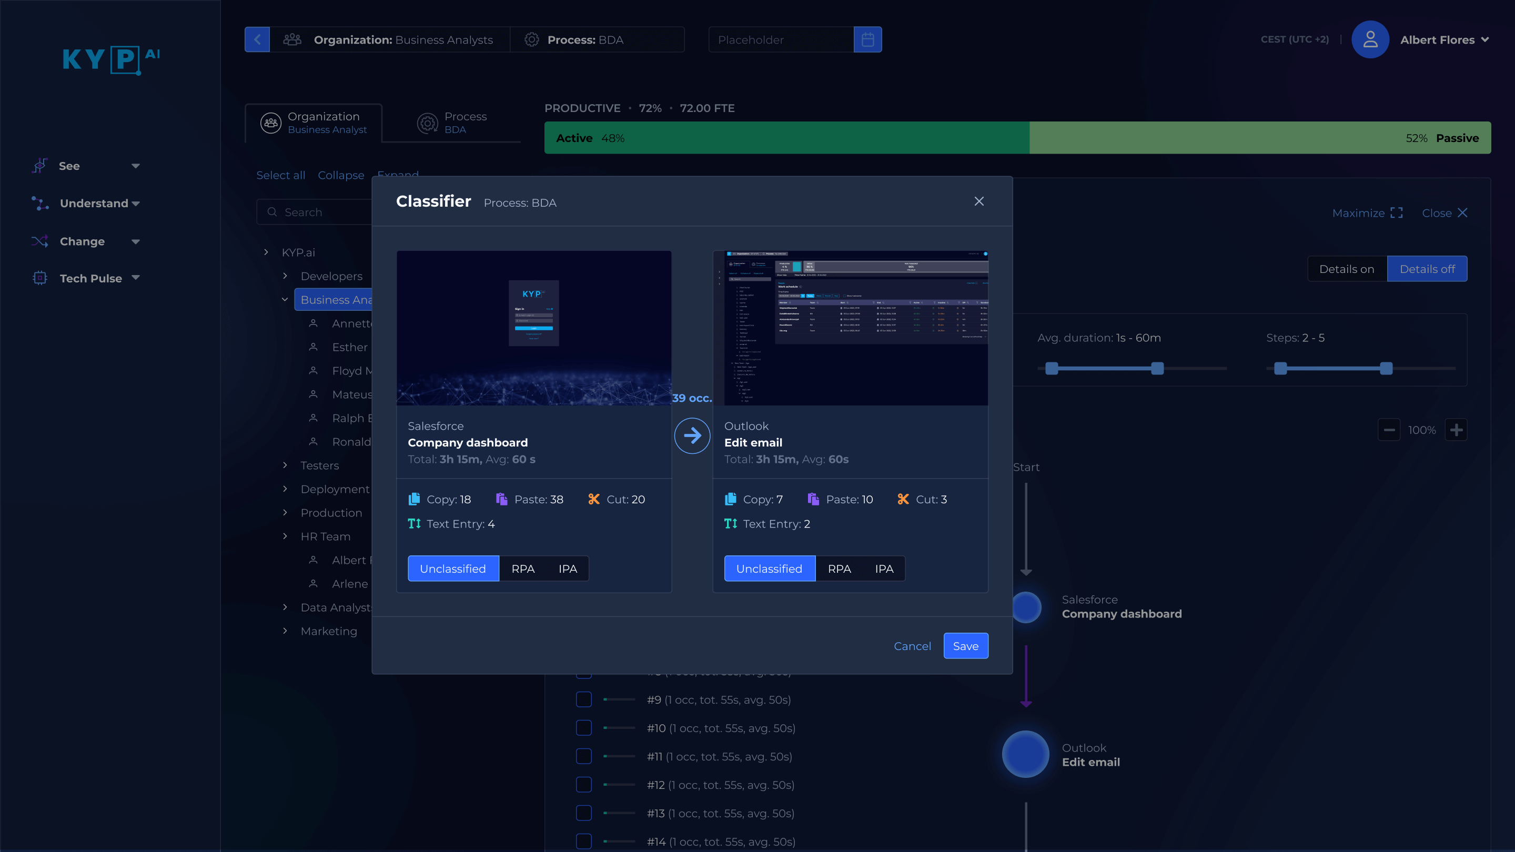1515x852 pixels.
Task: Click the blue back arrow button
Action: click(x=257, y=39)
